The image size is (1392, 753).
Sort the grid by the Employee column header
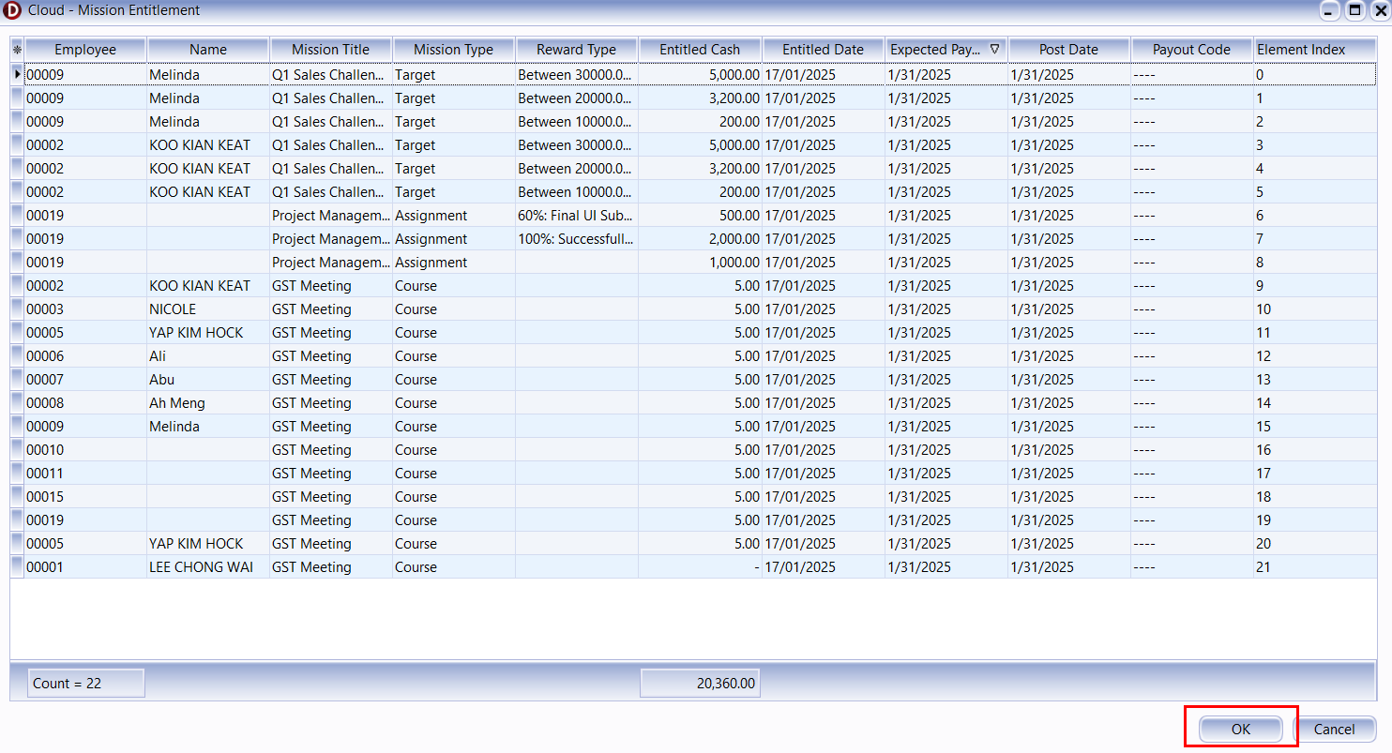(x=85, y=49)
